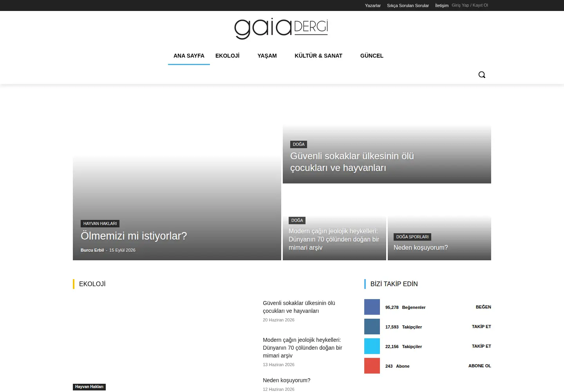
Task: Click DOĞA tag above Güvenli sokaklar hero
Action: pos(298,144)
